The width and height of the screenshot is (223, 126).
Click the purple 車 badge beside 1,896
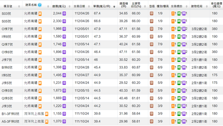click(x=64, y=52)
